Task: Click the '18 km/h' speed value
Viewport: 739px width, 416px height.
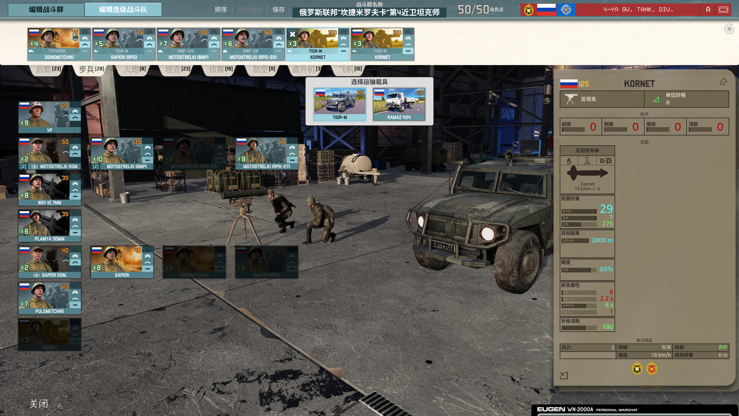Action: 661,355
